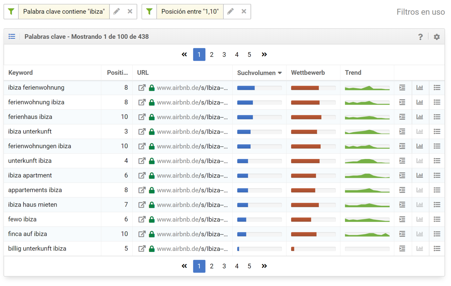
Task: Show SERP list icon for 'billig unterkunft ibiza'
Action: point(402,249)
